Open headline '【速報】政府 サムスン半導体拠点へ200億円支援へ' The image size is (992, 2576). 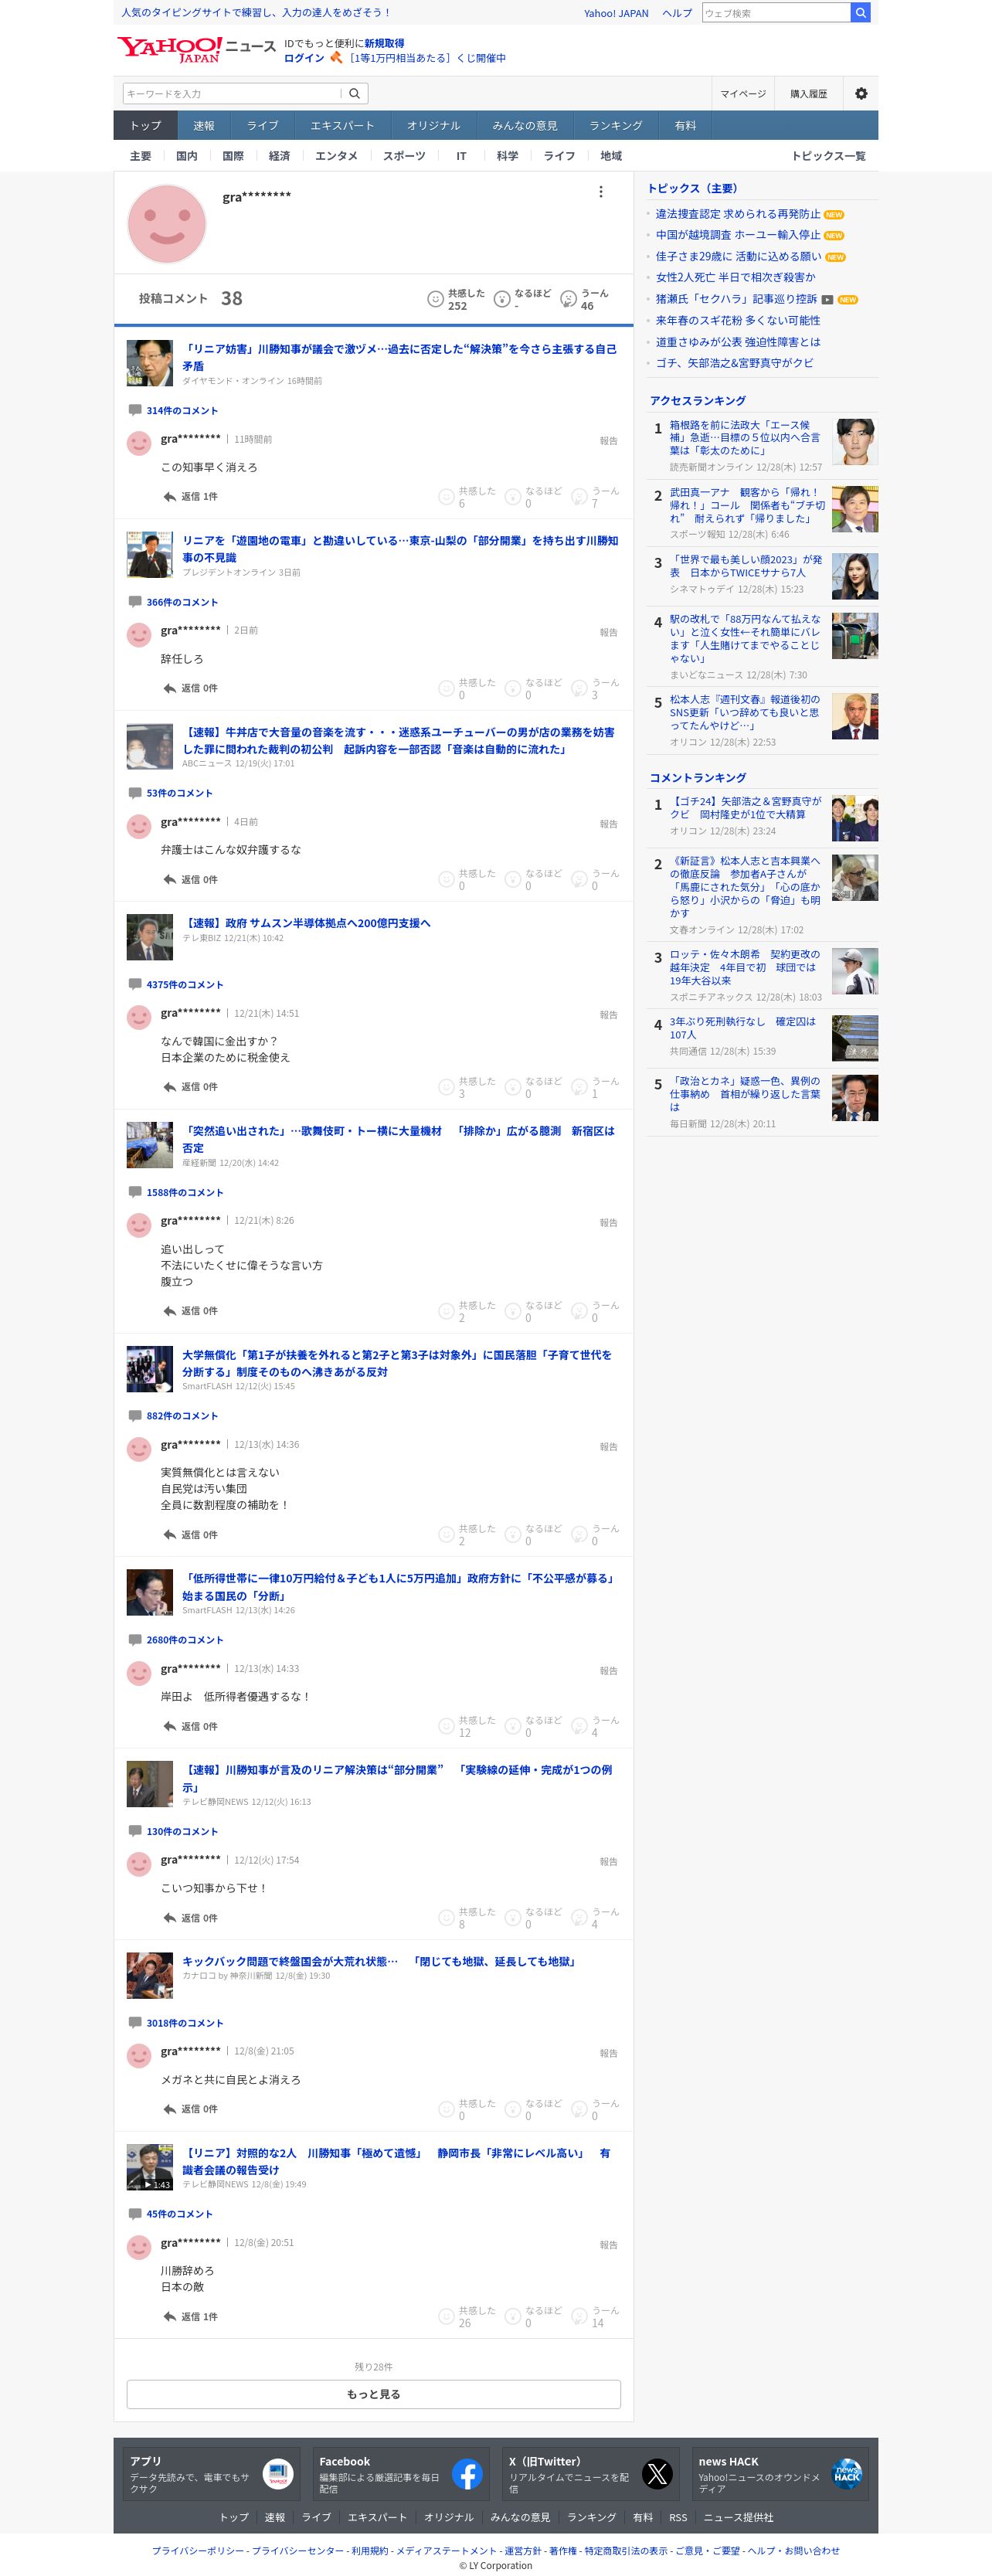306,923
